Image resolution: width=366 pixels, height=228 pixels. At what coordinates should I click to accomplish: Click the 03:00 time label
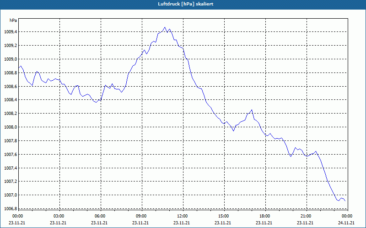coord(59,216)
